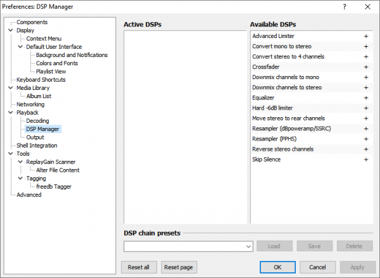Click the help question mark in title bar
Screen dimensions: 380x278
344,6
